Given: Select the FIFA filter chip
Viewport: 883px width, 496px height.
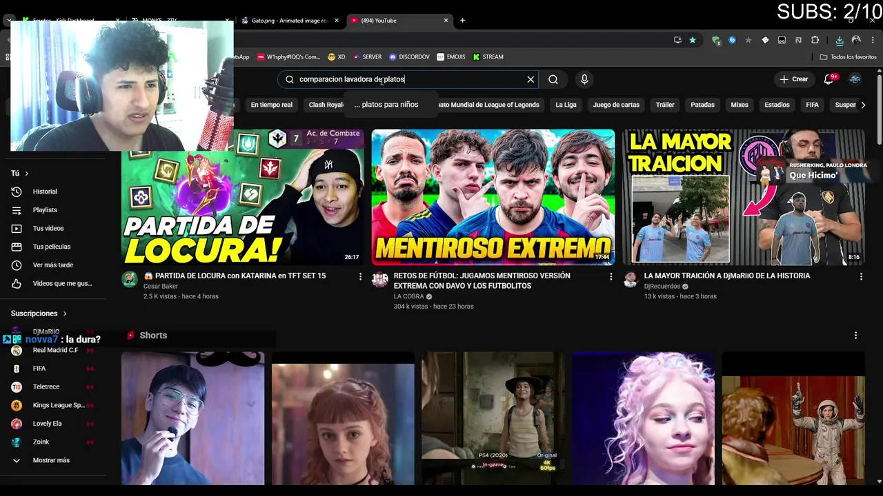Looking at the screenshot, I should tap(812, 105).
